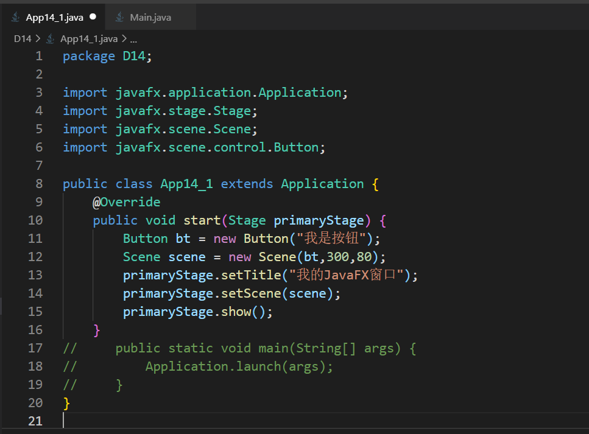Click 'show' method call on line 15
The image size is (589, 434).
tap(236, 312)
